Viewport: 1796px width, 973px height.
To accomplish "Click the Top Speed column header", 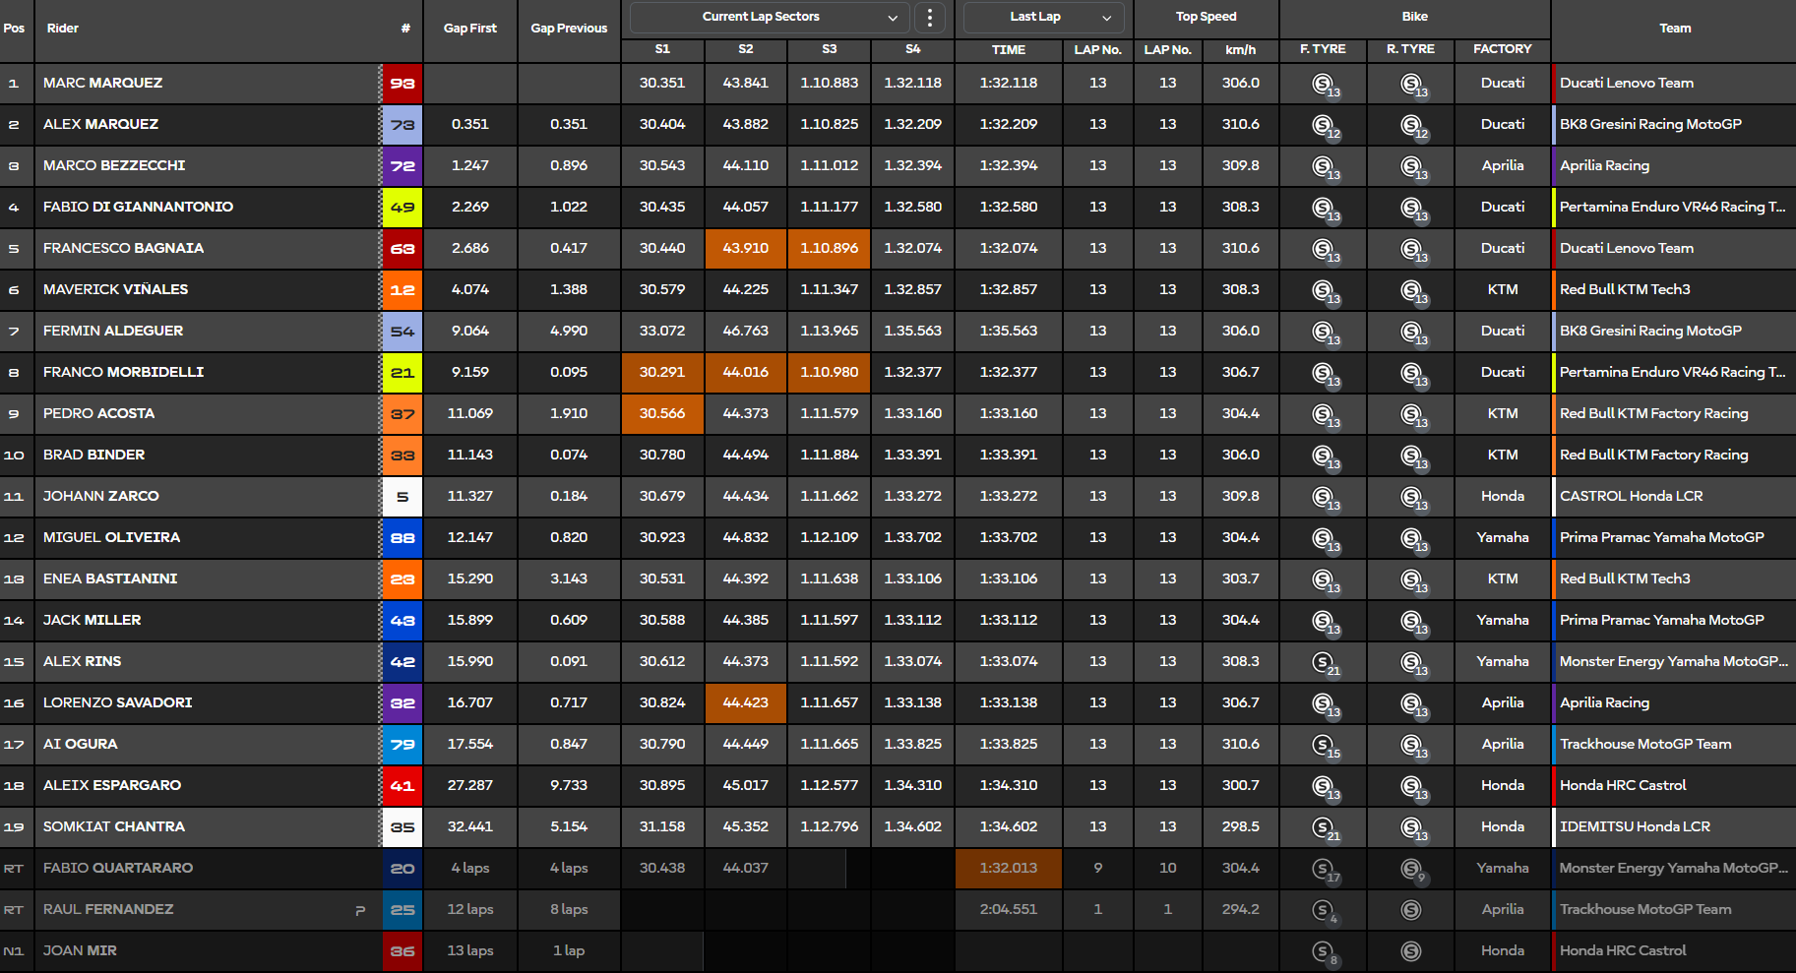I will 1206,17.
